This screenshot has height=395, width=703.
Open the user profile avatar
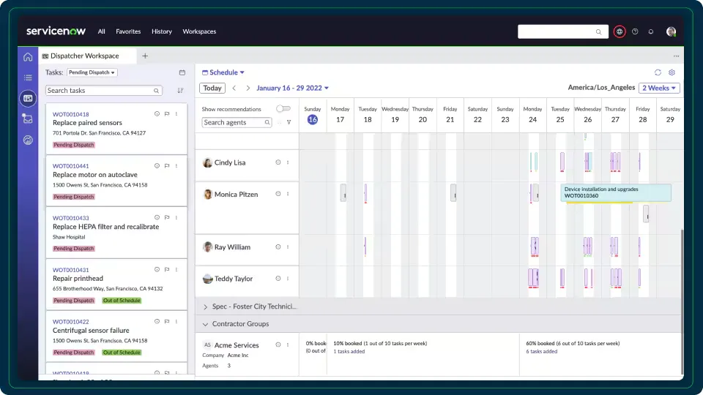(671, 31)
